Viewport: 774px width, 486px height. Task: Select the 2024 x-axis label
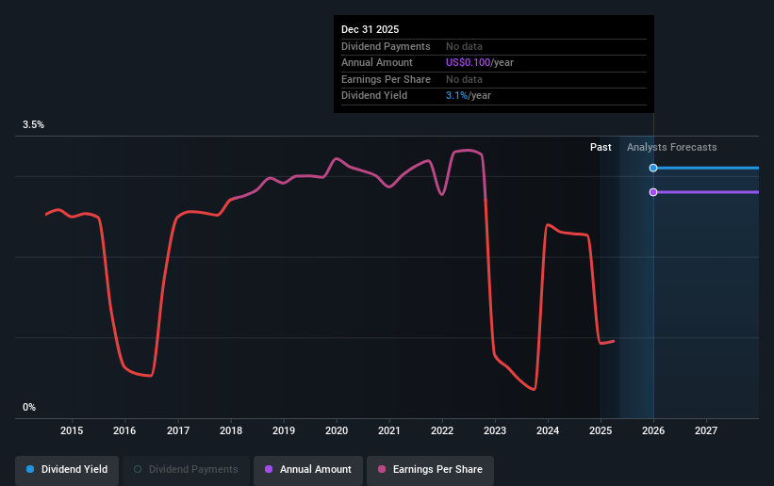coord(548,430)
